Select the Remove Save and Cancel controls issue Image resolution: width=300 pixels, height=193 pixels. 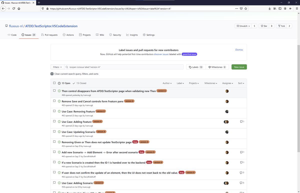tap(54, 101)
